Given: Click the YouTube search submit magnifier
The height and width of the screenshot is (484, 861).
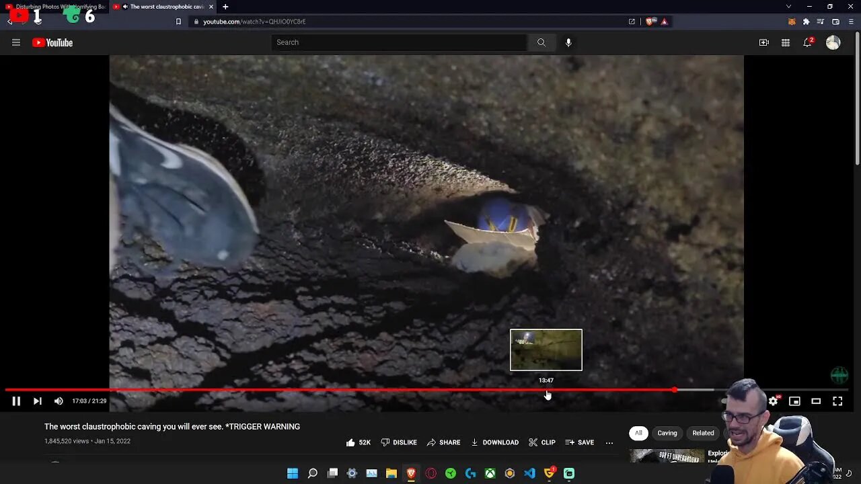Looking at the screenshot, I should click(541, 42).
